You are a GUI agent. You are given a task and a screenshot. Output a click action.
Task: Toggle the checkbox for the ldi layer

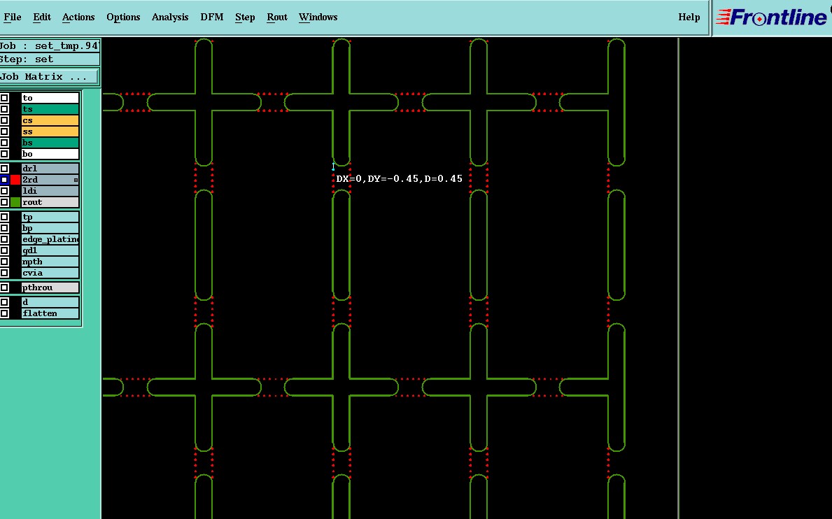tap(4, 191)
